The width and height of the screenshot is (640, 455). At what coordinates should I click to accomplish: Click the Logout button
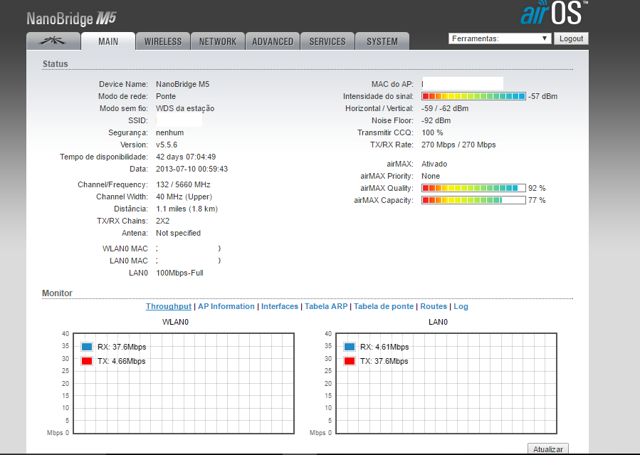(571, 38)
